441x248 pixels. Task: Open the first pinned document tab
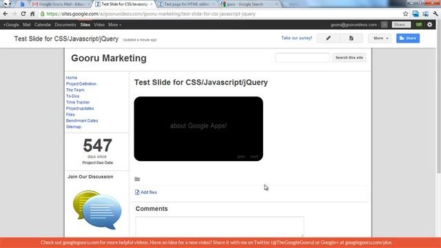(22, 4)
